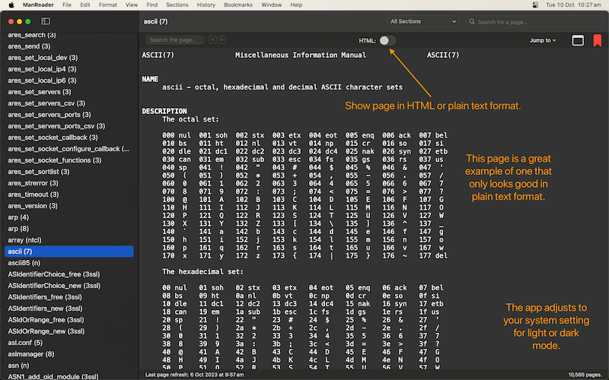Open Control Center in menu bar
Viewport: 609px width, 380px height.
click(535, 5)
